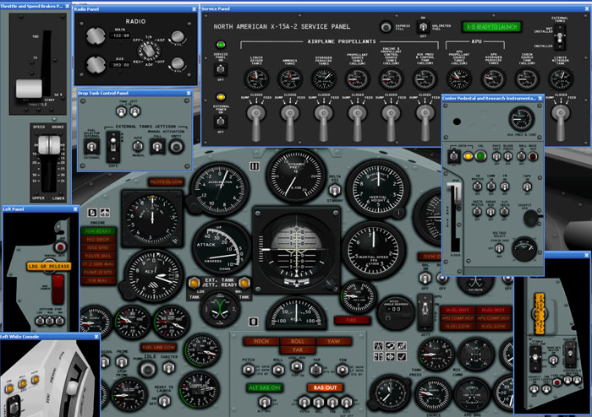Click the ALT SAS ON light
Image resolution: width=592 pixels, height=417 pixels.
pyautogui.click(x=263, y=387)
